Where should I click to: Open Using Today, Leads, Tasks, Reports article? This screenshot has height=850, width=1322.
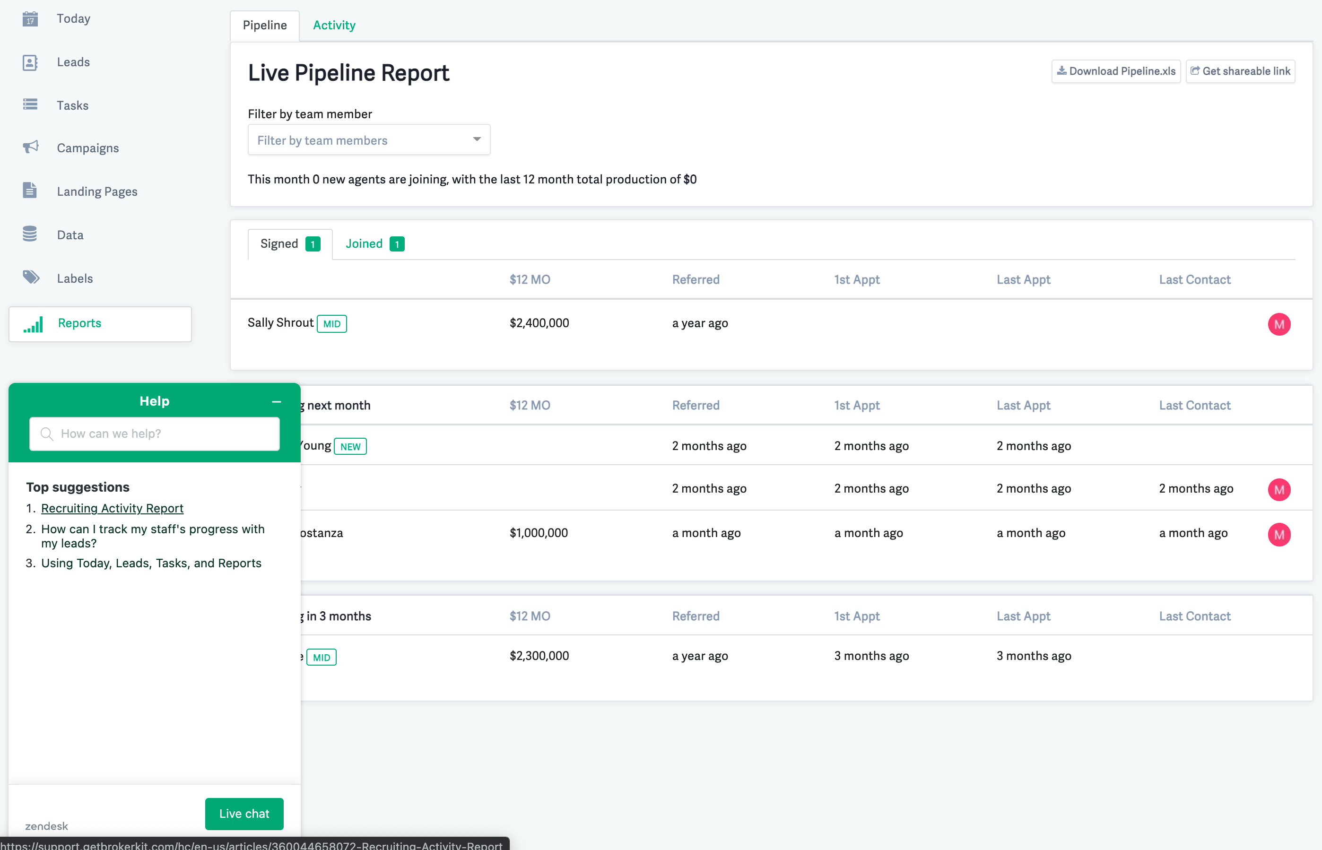point(151,563)
